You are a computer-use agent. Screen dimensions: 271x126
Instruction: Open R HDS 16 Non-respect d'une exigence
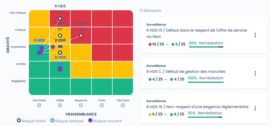197,107
